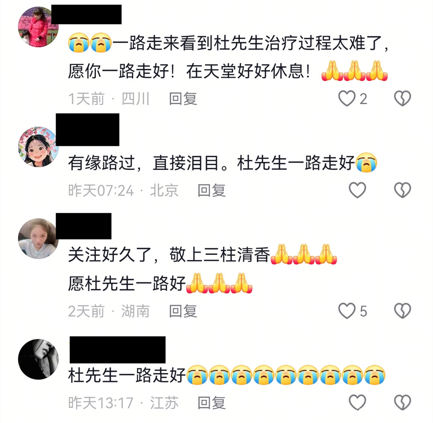Screen dimensions: 433x423
Task: Tap broken heart on the Hunan comment
Action: [x=402, y=311]
